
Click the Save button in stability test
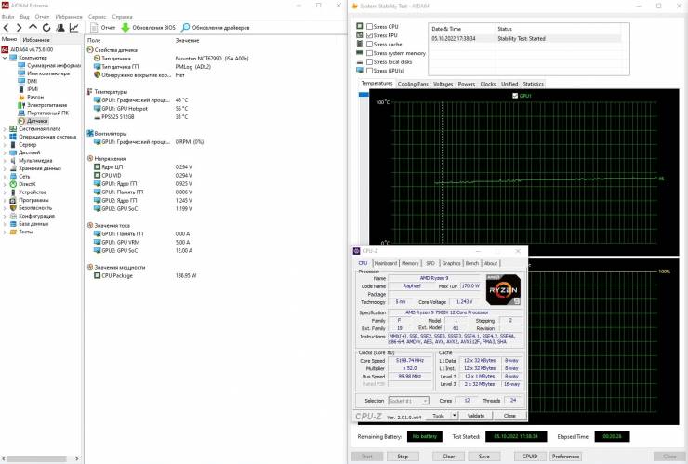[484, 457]
